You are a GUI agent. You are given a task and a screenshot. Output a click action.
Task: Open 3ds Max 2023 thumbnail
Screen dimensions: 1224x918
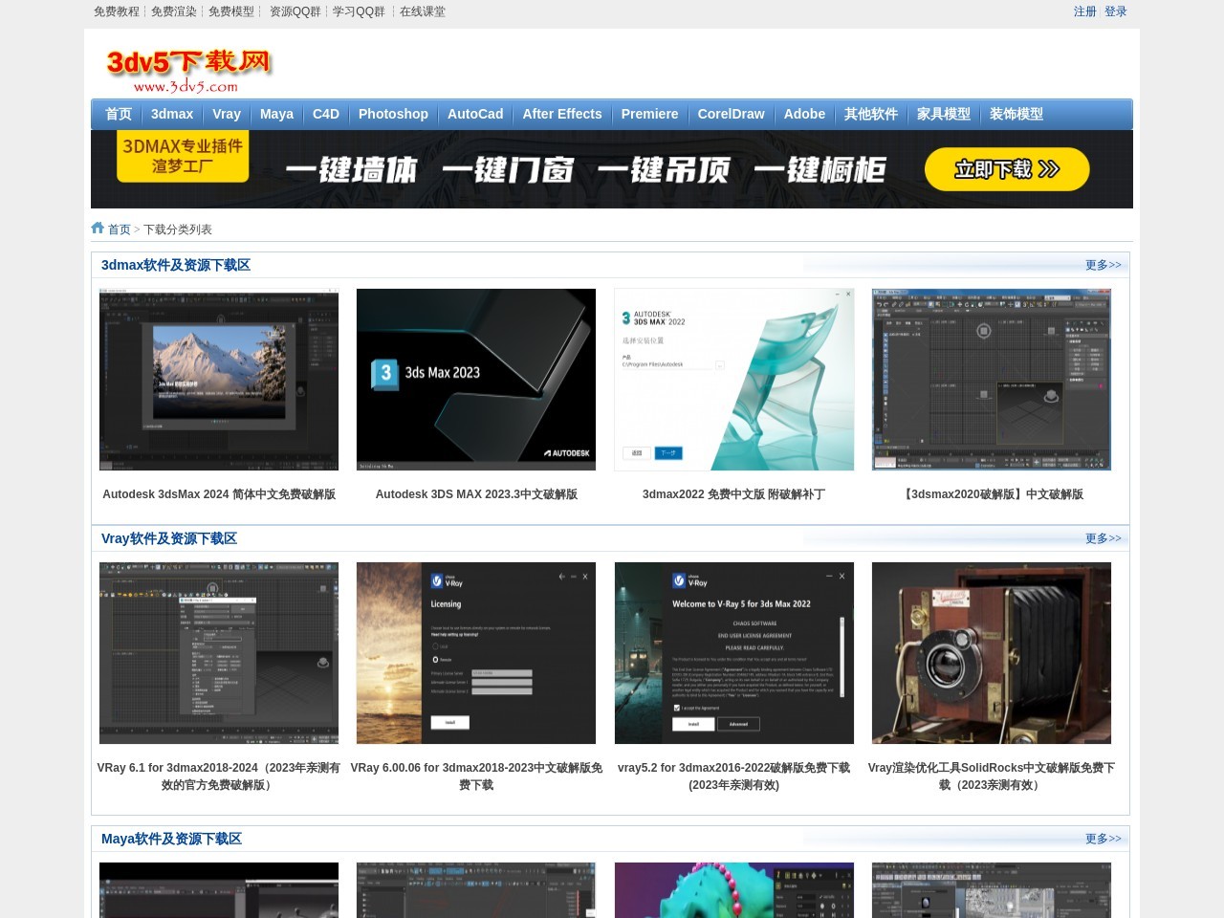476,380
